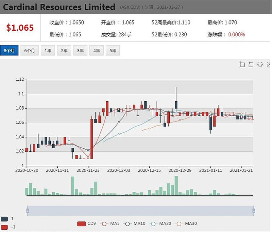This screenshot has height=232, width=272.
Task: Select the 3个月 time range tab
Action: point(9,50)
